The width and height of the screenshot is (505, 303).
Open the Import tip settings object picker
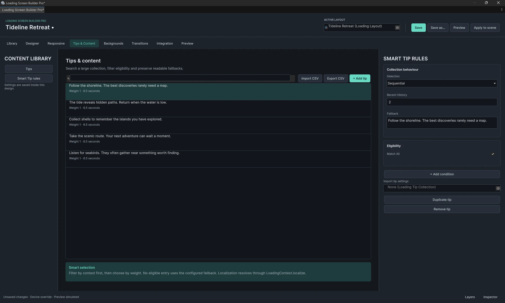(x=498, y=188)
